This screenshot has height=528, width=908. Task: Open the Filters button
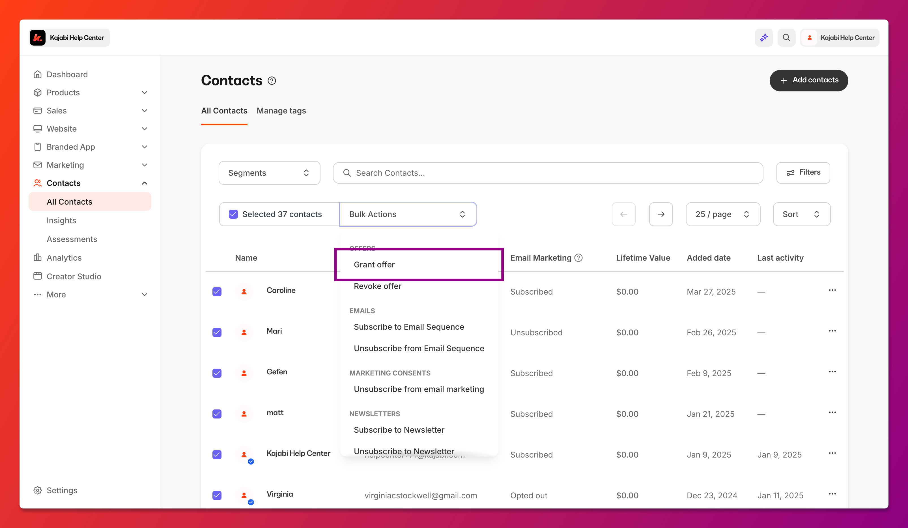point(803,173)
